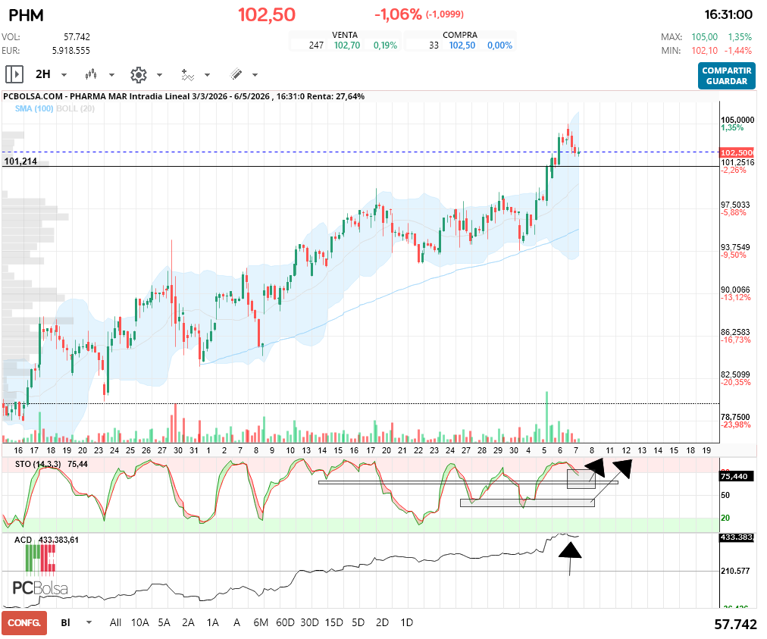Click the MIN value 102,10
The height and width of the screenshot is (639, 767).
tap(704, 50)
